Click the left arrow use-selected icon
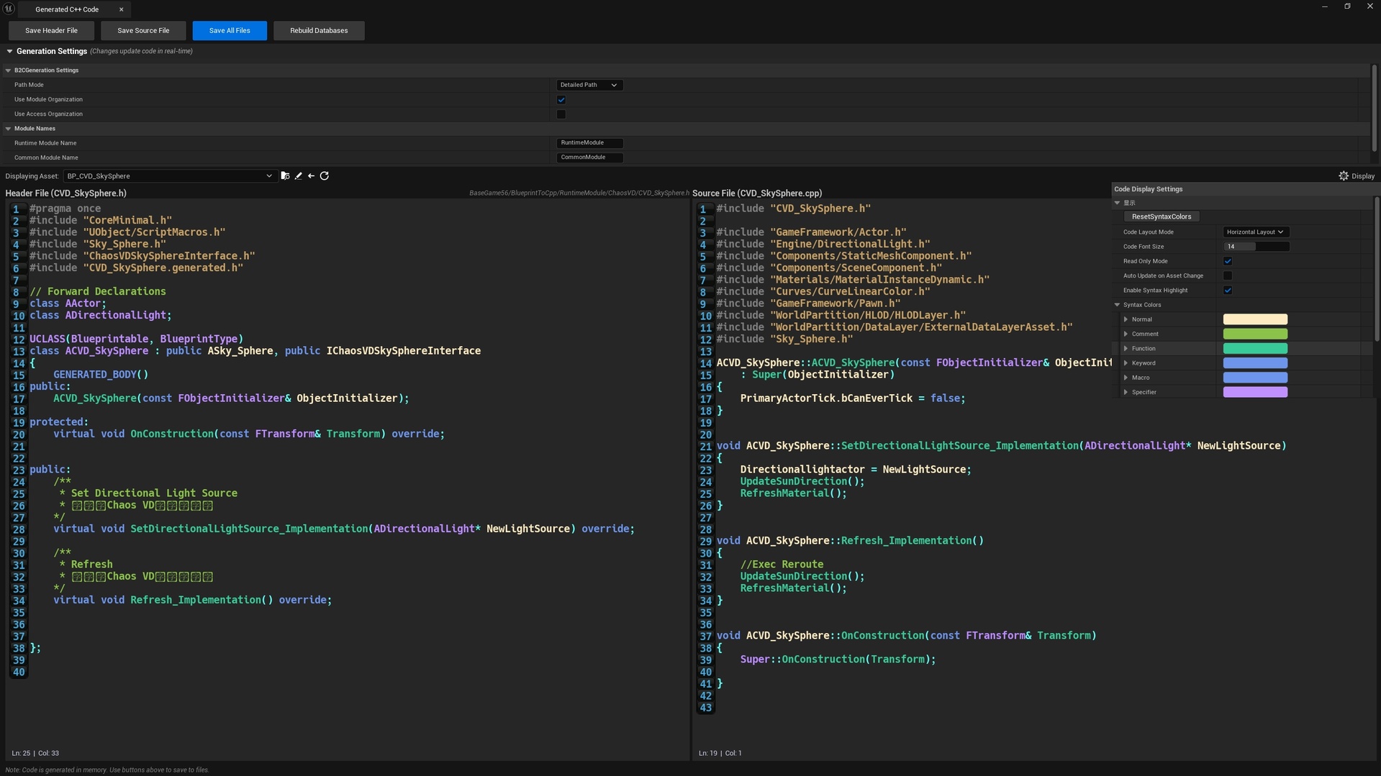Screen dimensions: 1381x776 point(311,175)
